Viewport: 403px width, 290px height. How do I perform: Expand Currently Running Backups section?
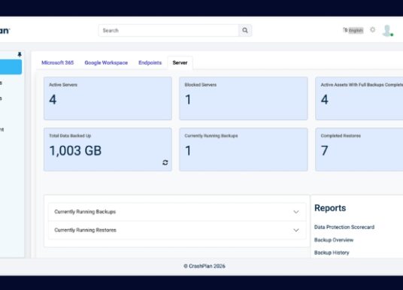click(x=177, y=212)
